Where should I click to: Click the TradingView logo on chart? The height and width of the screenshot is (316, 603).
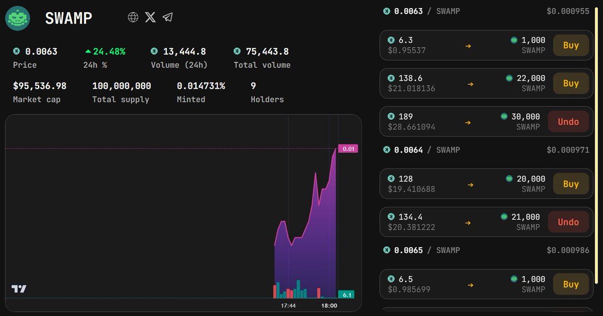[19, 289]
